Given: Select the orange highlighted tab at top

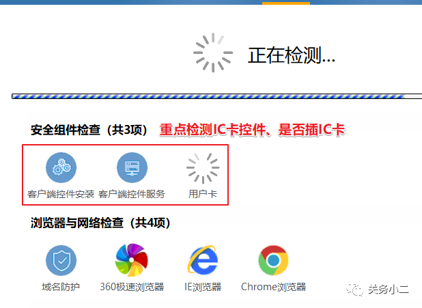Looking at the screenshot, I should click(x=286, y=3).
